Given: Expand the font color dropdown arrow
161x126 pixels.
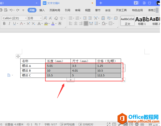Looking at the screenshot, I should [56, 24].
